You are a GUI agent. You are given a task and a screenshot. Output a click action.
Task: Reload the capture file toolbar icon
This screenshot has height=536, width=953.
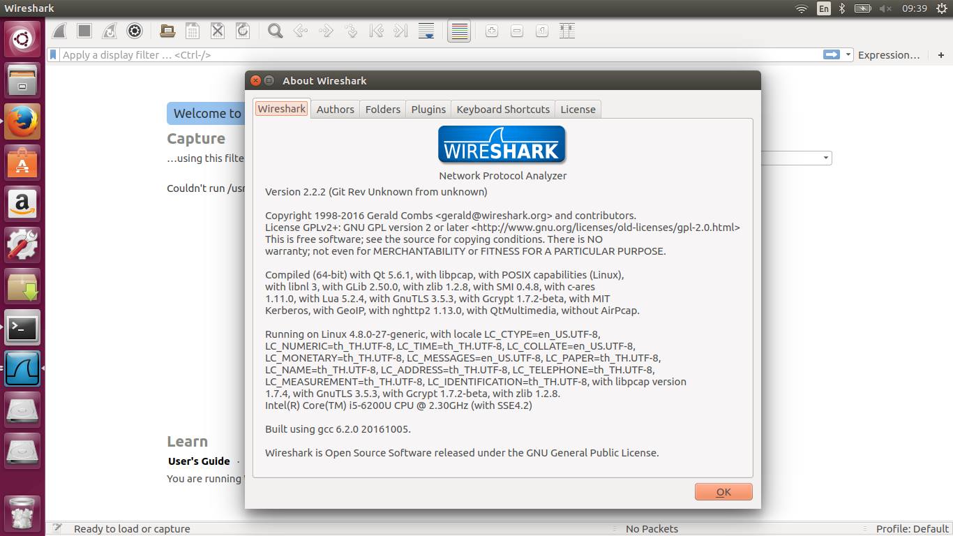pos(243,31)
